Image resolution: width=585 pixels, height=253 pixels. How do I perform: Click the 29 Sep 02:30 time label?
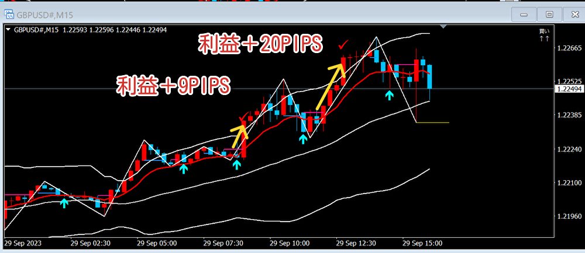pos(90,243)
